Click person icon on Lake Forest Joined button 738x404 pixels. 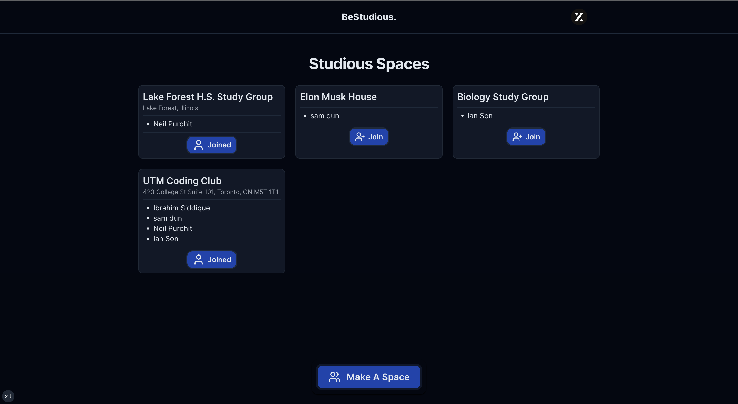(x=198, y=145)
